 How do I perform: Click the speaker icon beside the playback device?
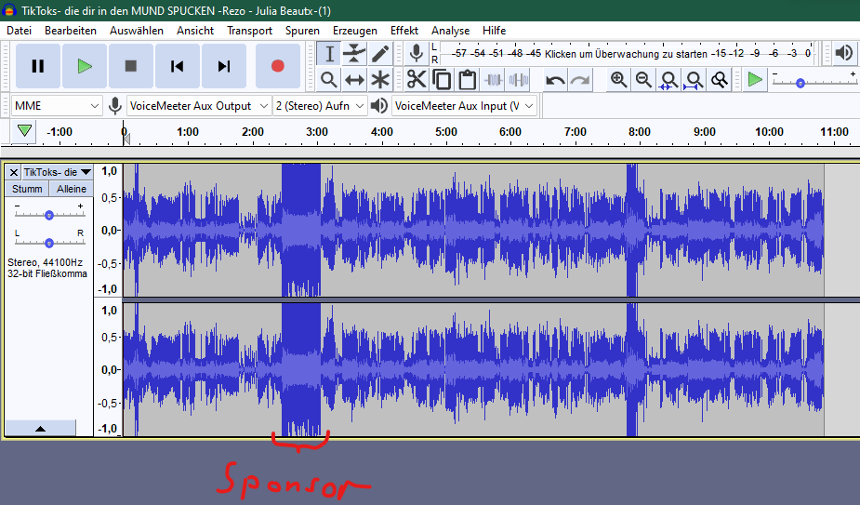(x=379, y=105)
